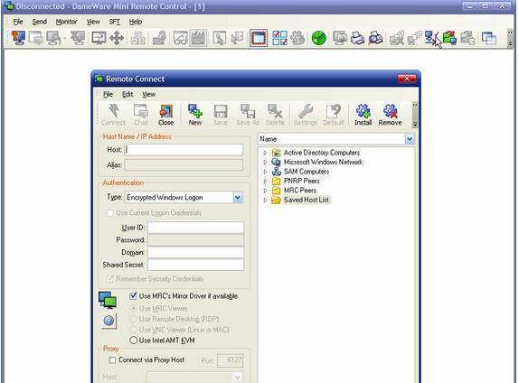Click the Host name input field
The height and width of the screenshot is (383, 519).
tap(184, 149)
